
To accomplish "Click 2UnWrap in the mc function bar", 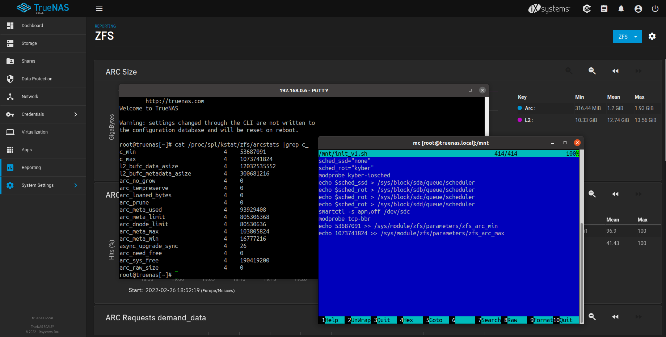I will click(359, 320).
